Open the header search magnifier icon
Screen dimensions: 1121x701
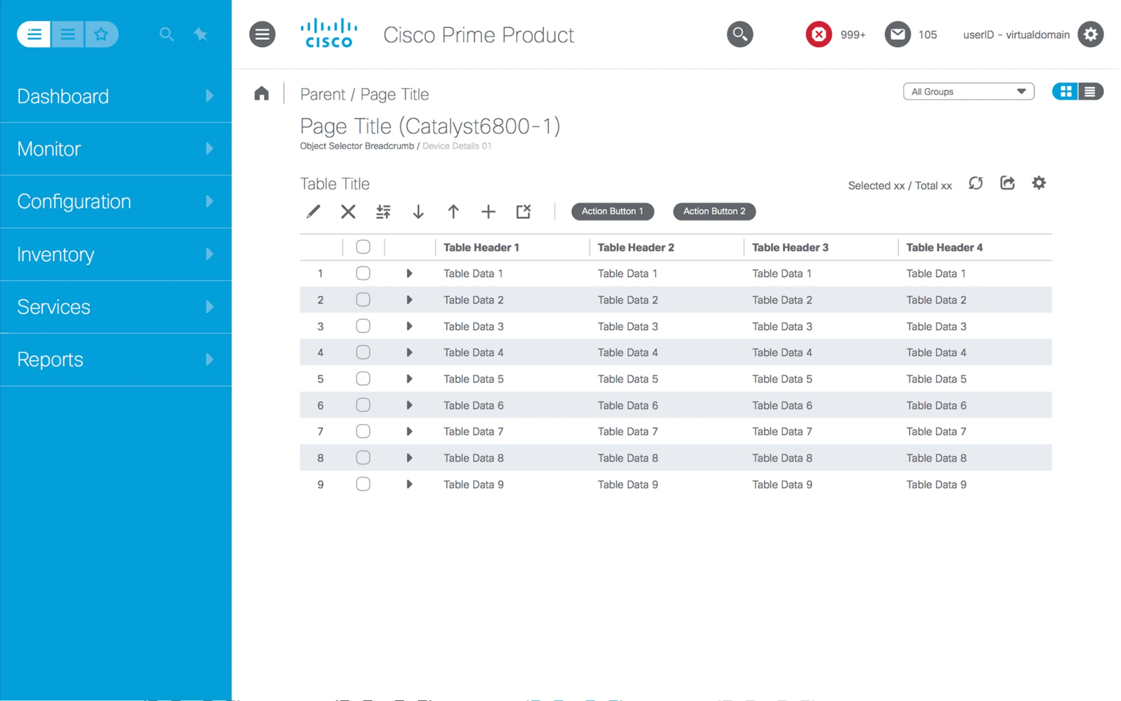point(740,35)
